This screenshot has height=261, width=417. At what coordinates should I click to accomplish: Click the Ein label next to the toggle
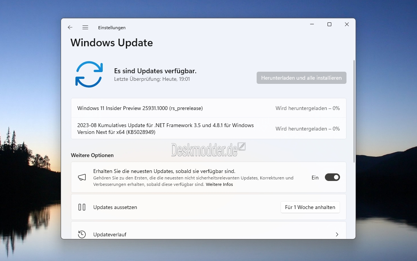pyautogui.click(x=315, y=178)
